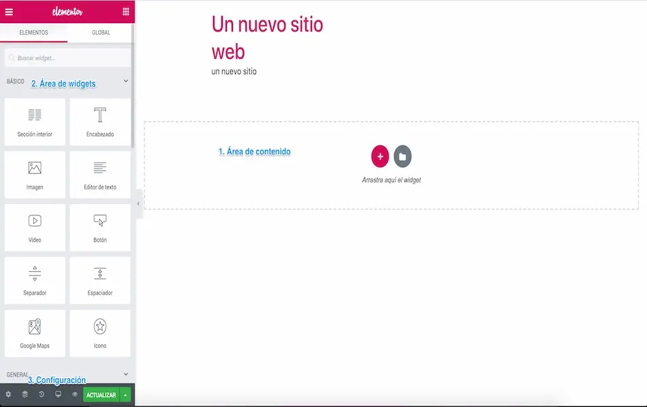Viewport: 647px width, 407px height.
Task: Open the revision history icon
Action: point(42,395)
